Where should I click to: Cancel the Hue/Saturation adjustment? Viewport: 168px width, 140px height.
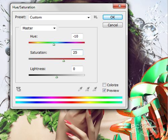pos(113,25)
